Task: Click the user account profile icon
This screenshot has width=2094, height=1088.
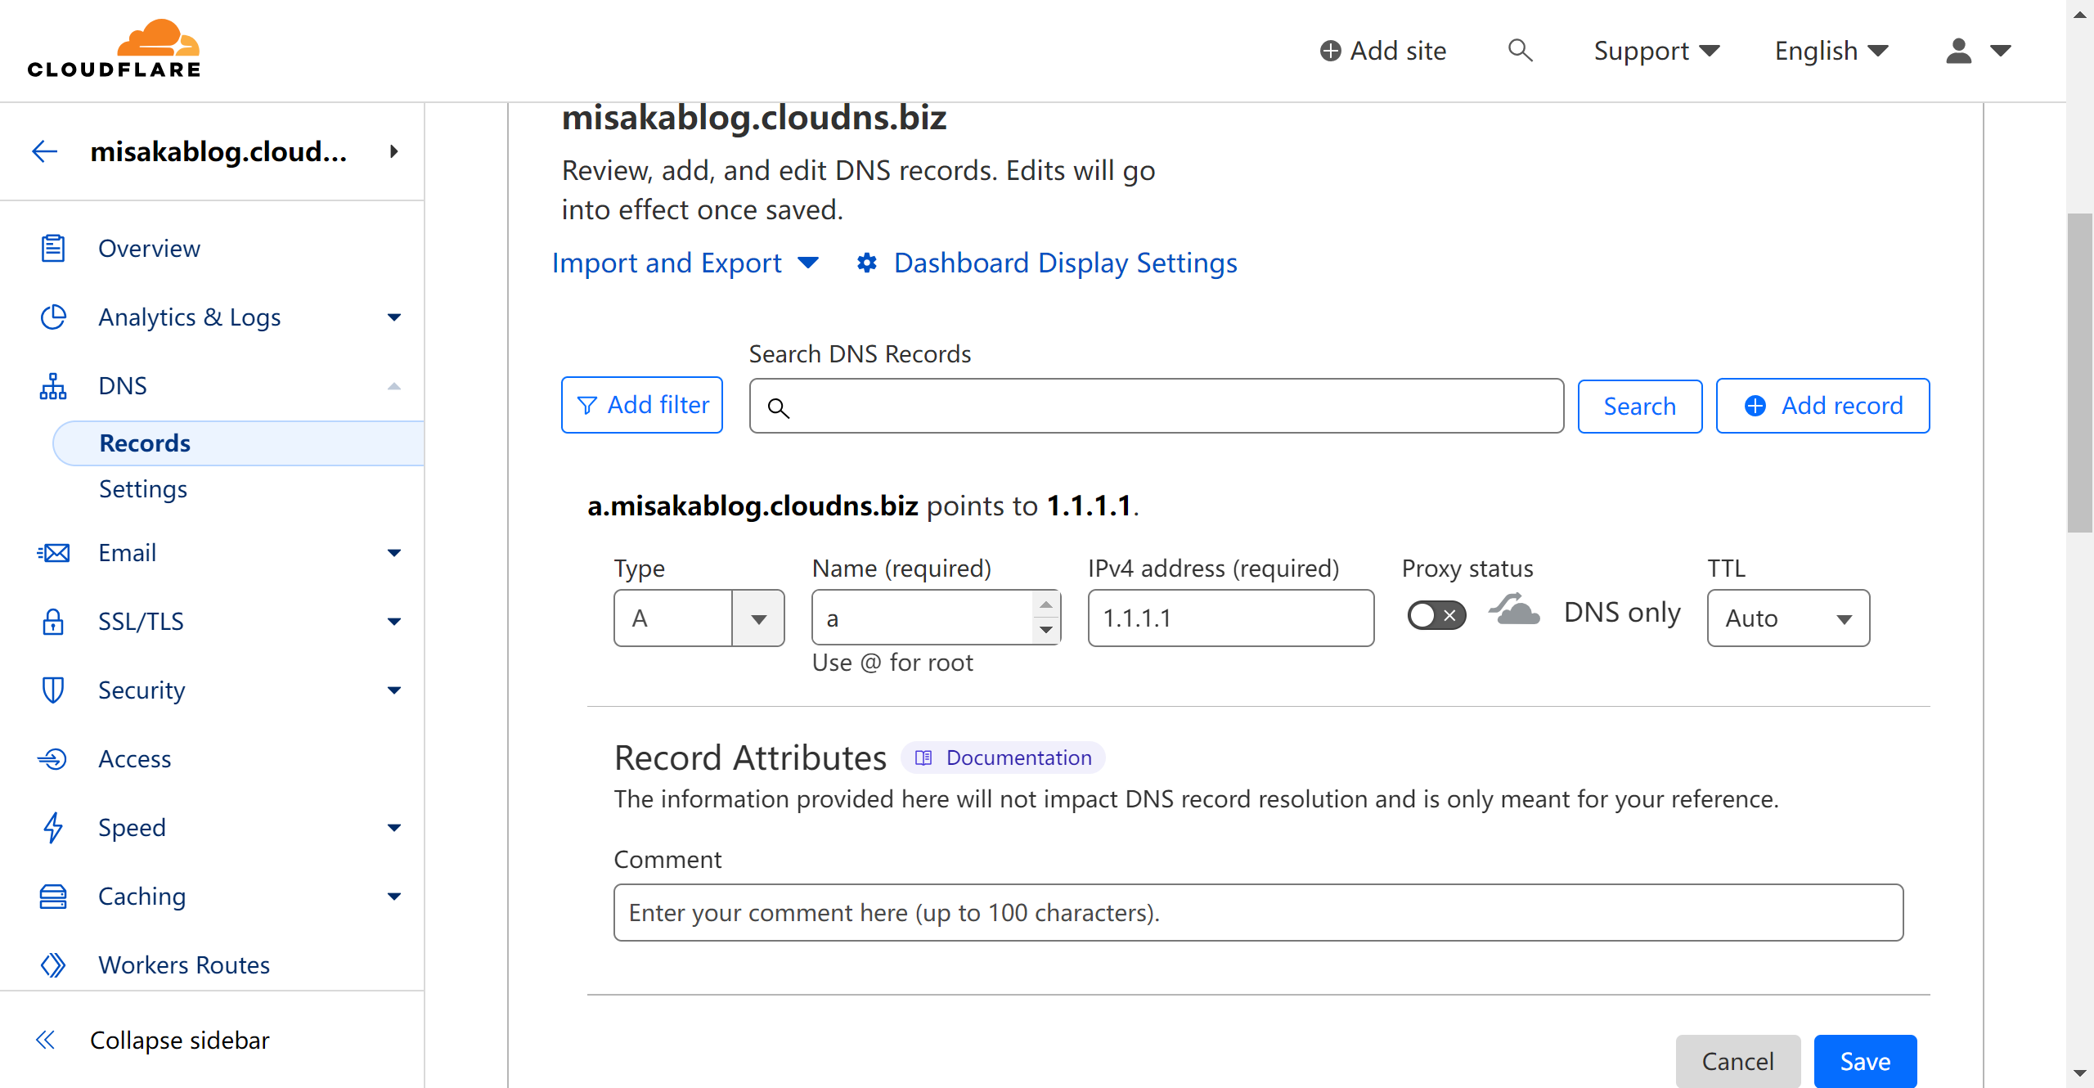Action: (x=1958, y=51)
